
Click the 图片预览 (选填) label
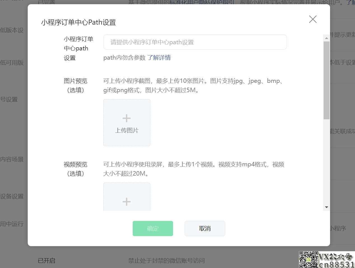(x=76, y=85)
